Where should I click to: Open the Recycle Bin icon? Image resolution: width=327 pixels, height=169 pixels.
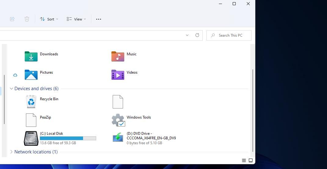pos(31,101)
